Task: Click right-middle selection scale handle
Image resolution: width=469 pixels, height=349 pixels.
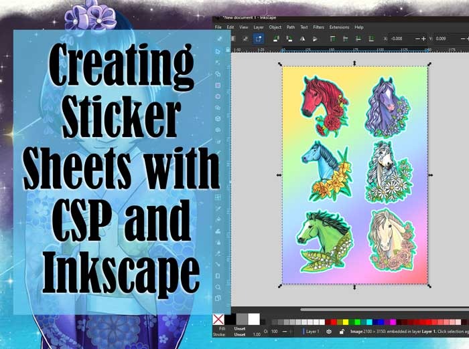Action: pos(431,175)
